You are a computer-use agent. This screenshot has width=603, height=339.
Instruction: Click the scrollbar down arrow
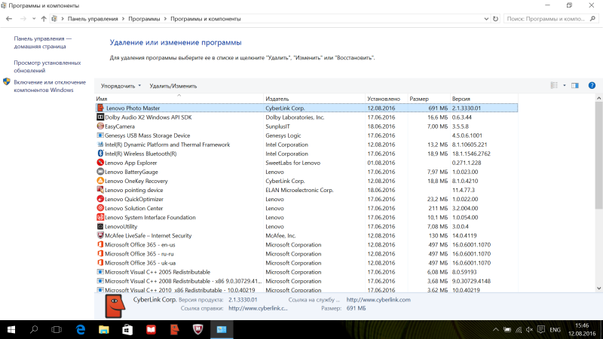tap(598, 289)
